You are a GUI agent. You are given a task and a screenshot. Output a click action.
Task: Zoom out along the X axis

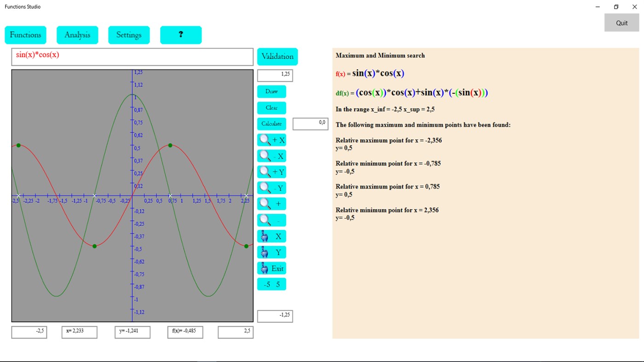271,156
